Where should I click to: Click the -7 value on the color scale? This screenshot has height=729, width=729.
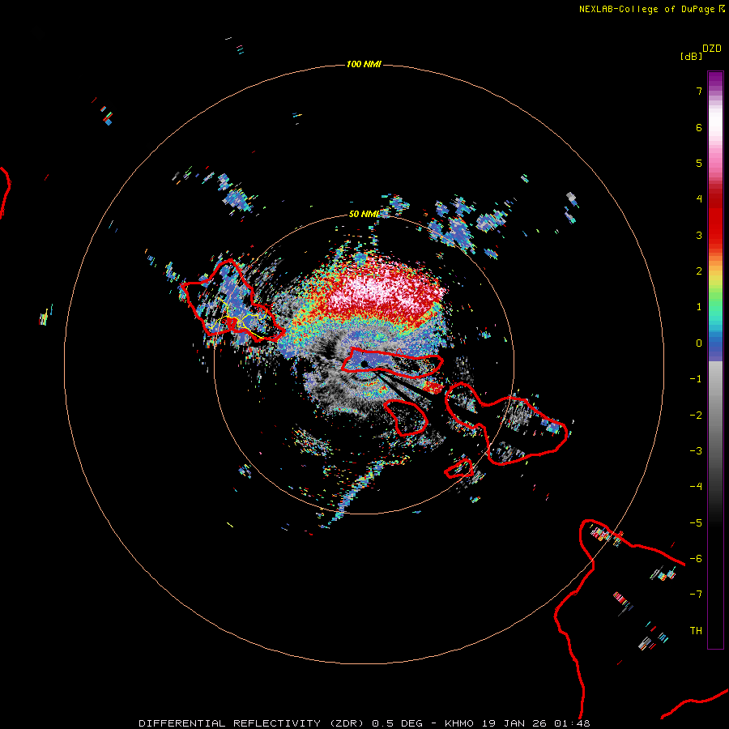tap(696, 595)
